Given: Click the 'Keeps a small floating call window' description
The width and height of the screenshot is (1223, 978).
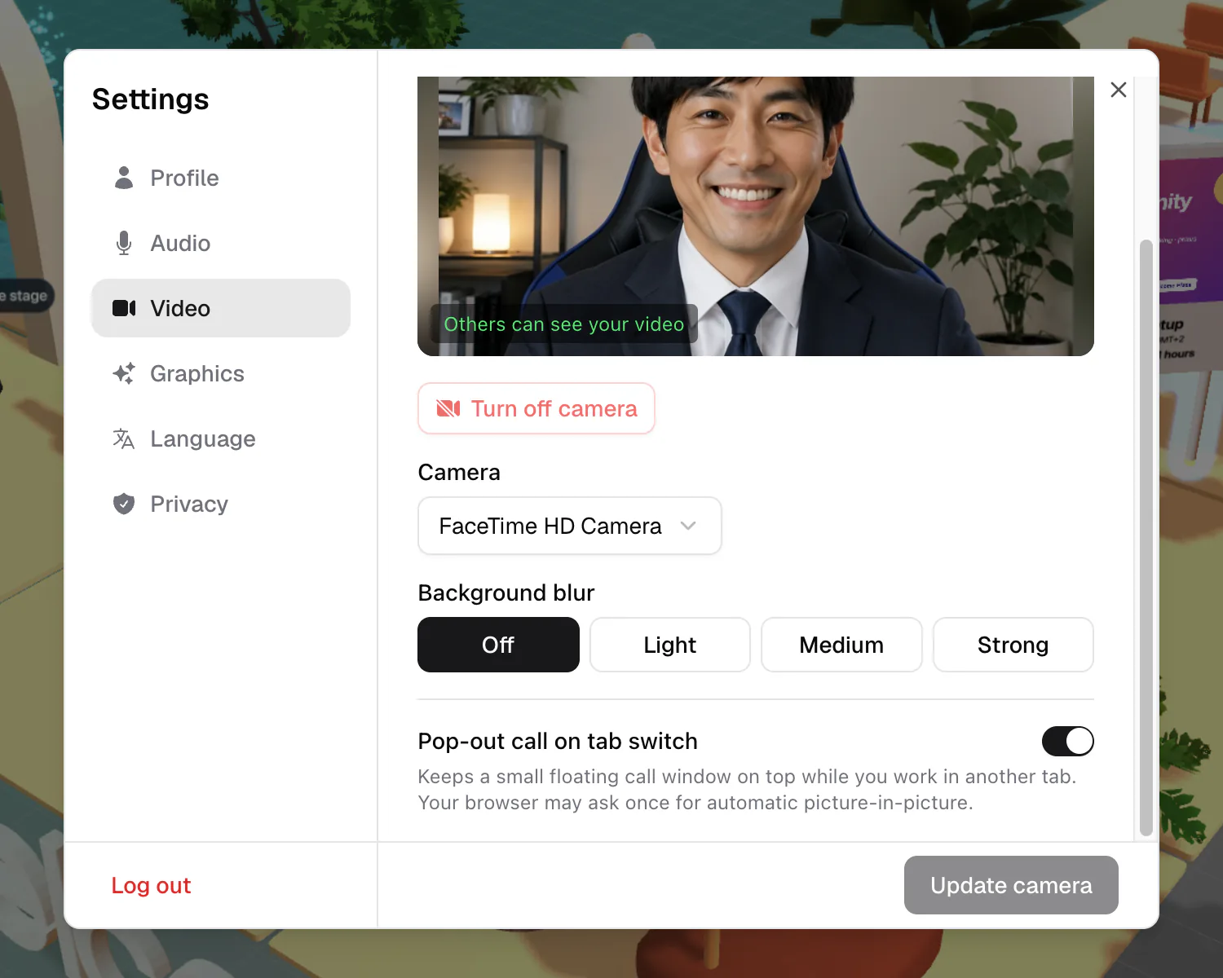Looking at the screenshot, I should click(x=747, y=789).
